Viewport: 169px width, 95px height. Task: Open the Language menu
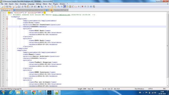pos(31,4)
